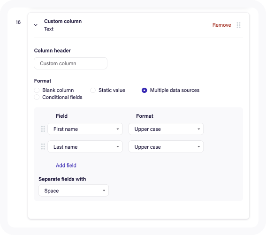The width and height of the screenshot is (266, 235).
Task: Open the First name field dropdown
Action: coord(85,129)
